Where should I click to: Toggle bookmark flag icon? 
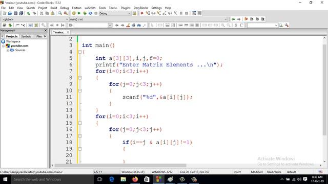[246, 19]
